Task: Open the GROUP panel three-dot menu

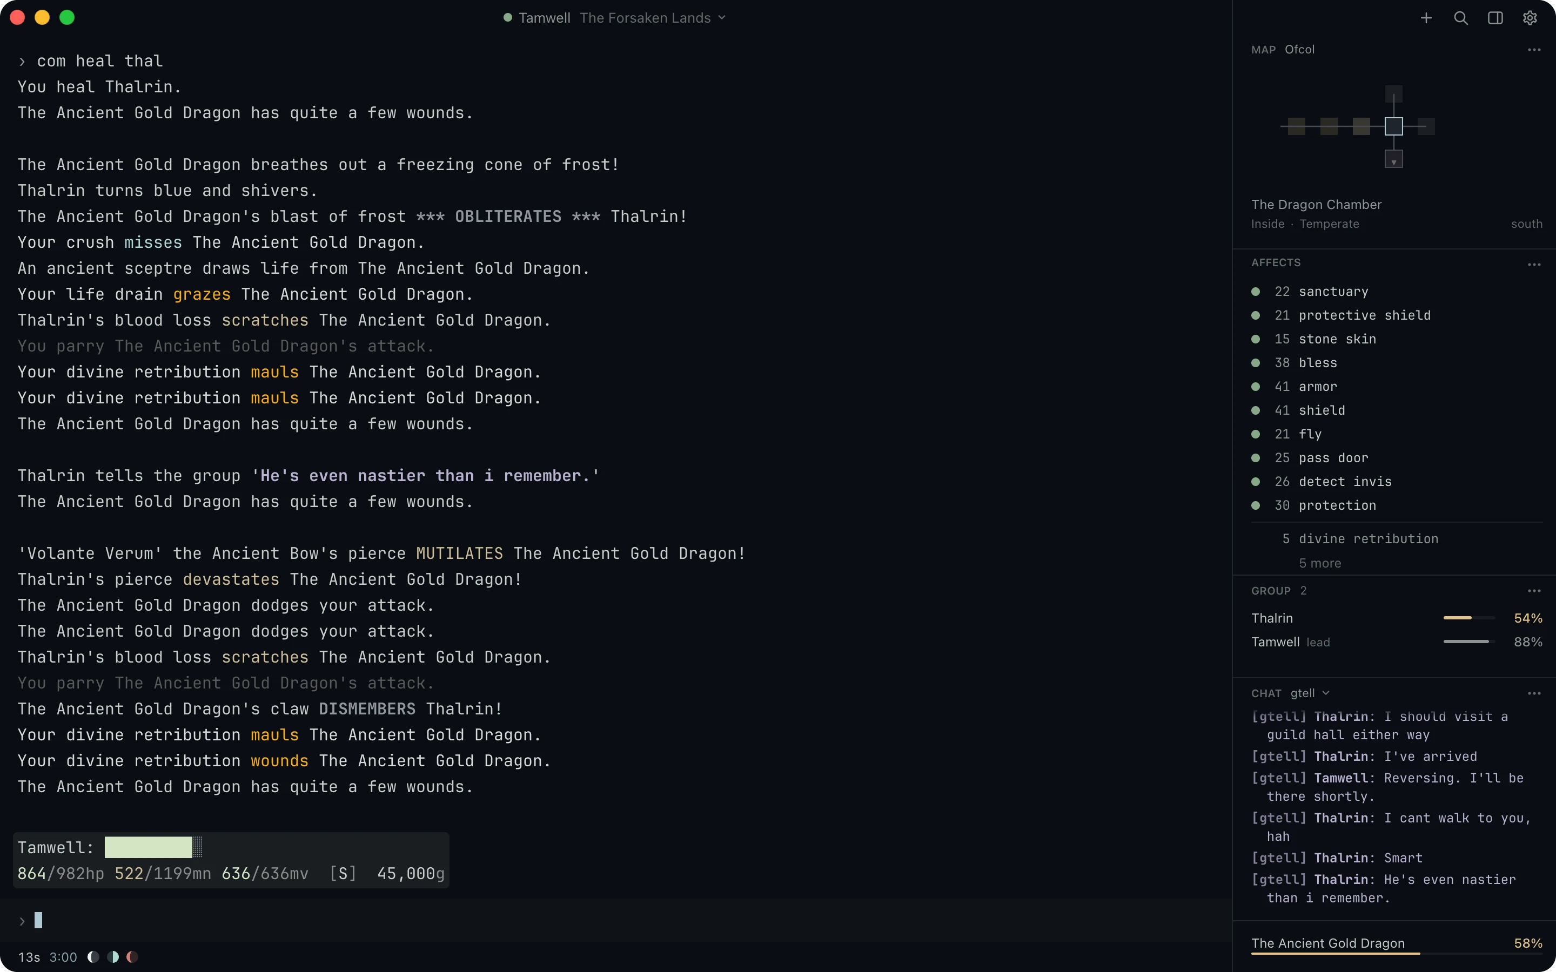Action: pos(1534,591)
